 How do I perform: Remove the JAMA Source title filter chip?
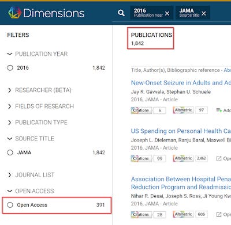[204, 13]
